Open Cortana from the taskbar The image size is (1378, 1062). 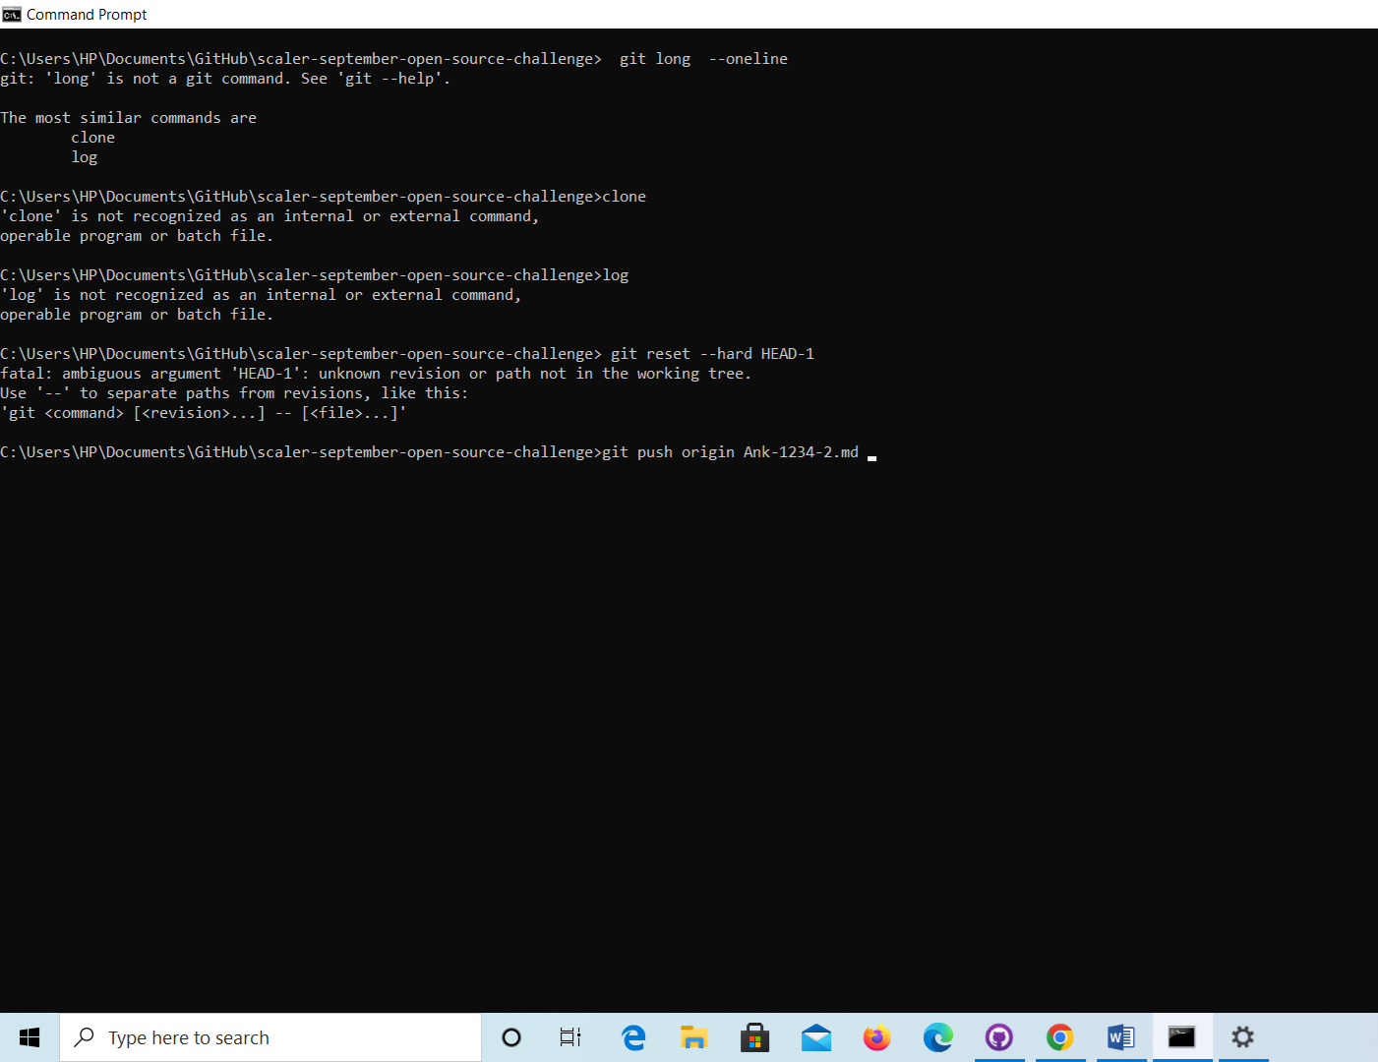pos(510,1037)
